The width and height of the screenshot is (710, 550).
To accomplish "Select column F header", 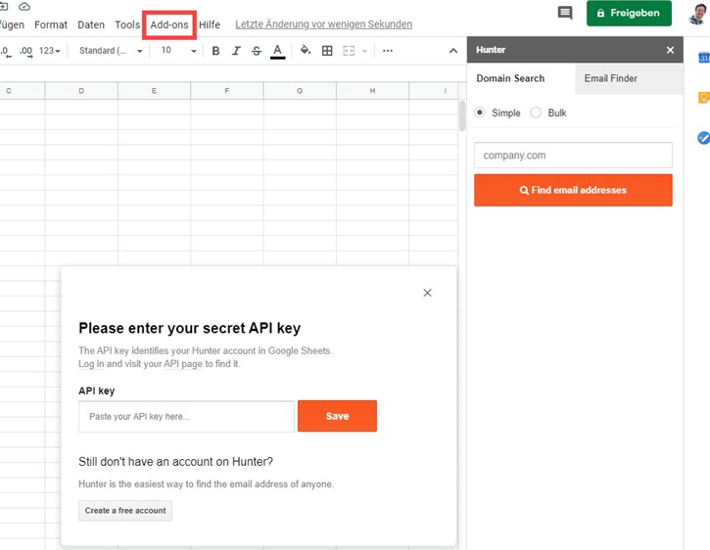I will (x=227, y=91).
